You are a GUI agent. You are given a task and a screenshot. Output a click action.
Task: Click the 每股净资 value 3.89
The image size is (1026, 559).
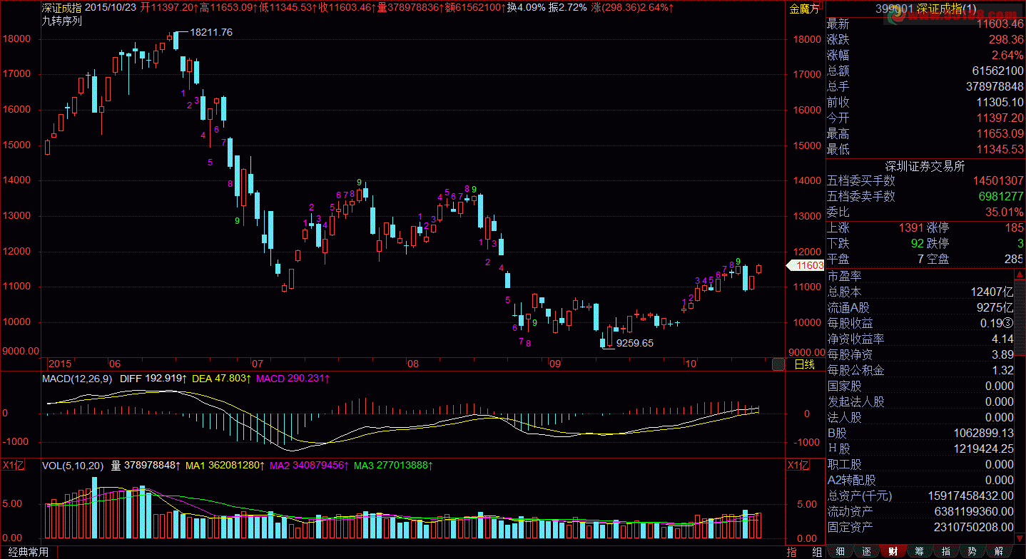coord(1002,354)
